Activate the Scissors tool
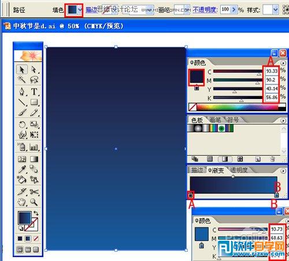This screenshot has width=289, height=261. [x=34, y=192]
